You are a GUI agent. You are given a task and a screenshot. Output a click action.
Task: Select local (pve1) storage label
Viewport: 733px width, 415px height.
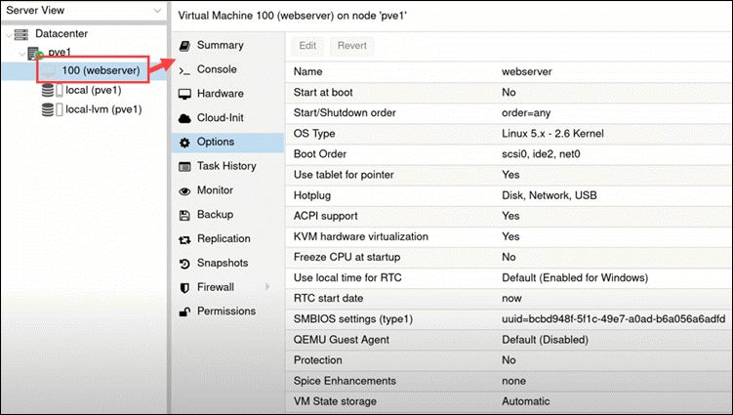(94, 90)
